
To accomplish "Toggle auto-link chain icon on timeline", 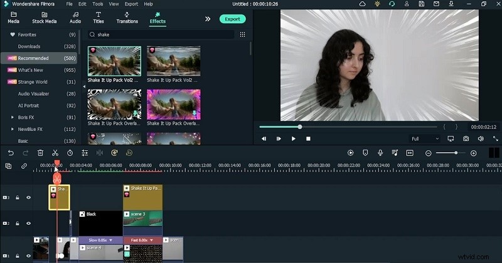I will click(x=24, y=166).
